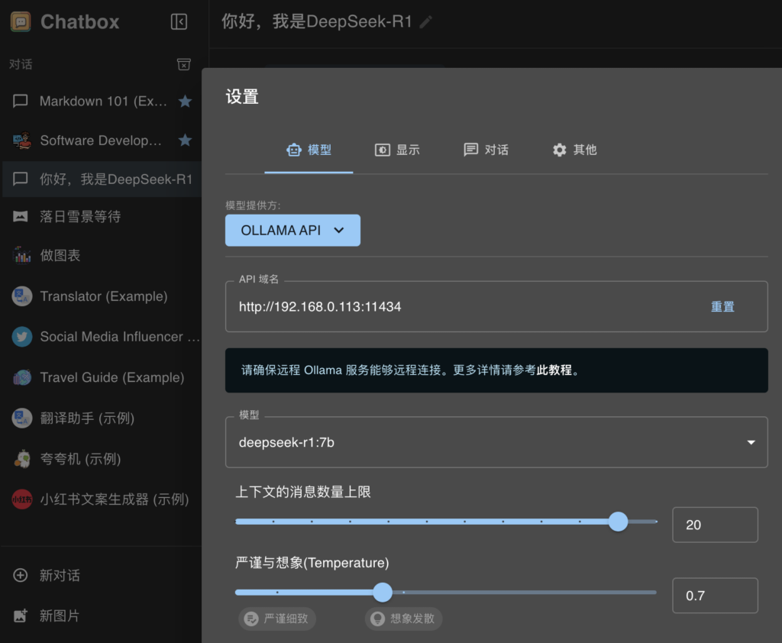The image size is (782, 643).
Task: Click the picture icon of 落日雪景等待
Action: point(20,216)
